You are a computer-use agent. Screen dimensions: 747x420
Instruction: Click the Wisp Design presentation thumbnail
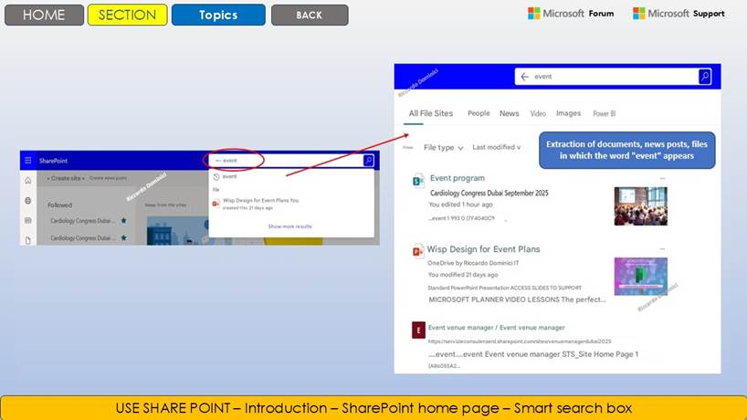[x=640, y=276]
